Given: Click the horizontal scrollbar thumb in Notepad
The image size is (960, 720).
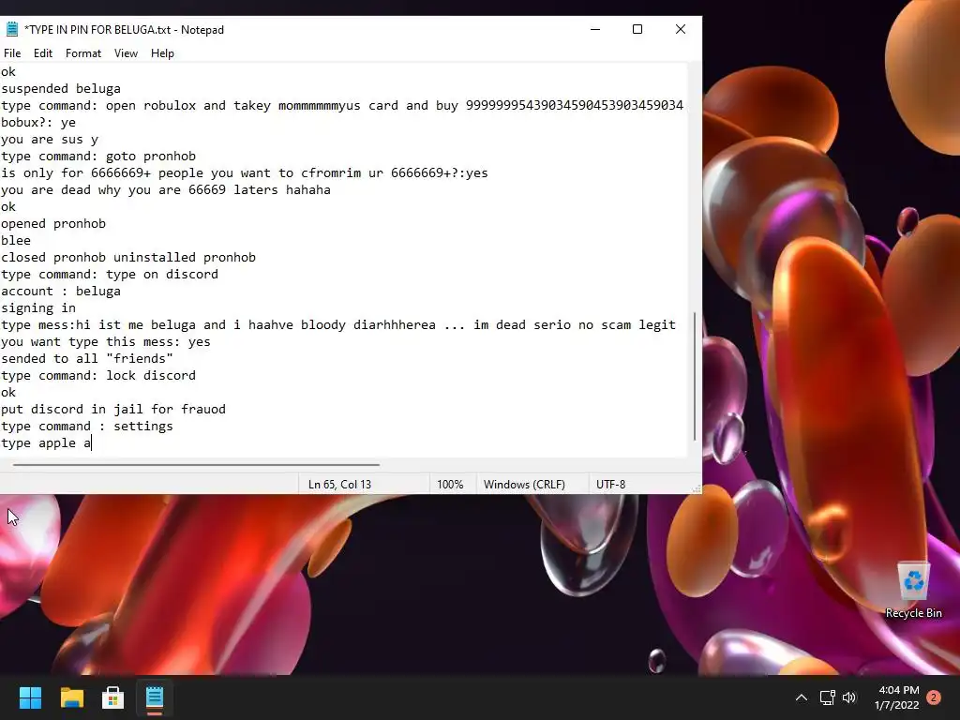Looking at the screenshot, I should (196, 465).
